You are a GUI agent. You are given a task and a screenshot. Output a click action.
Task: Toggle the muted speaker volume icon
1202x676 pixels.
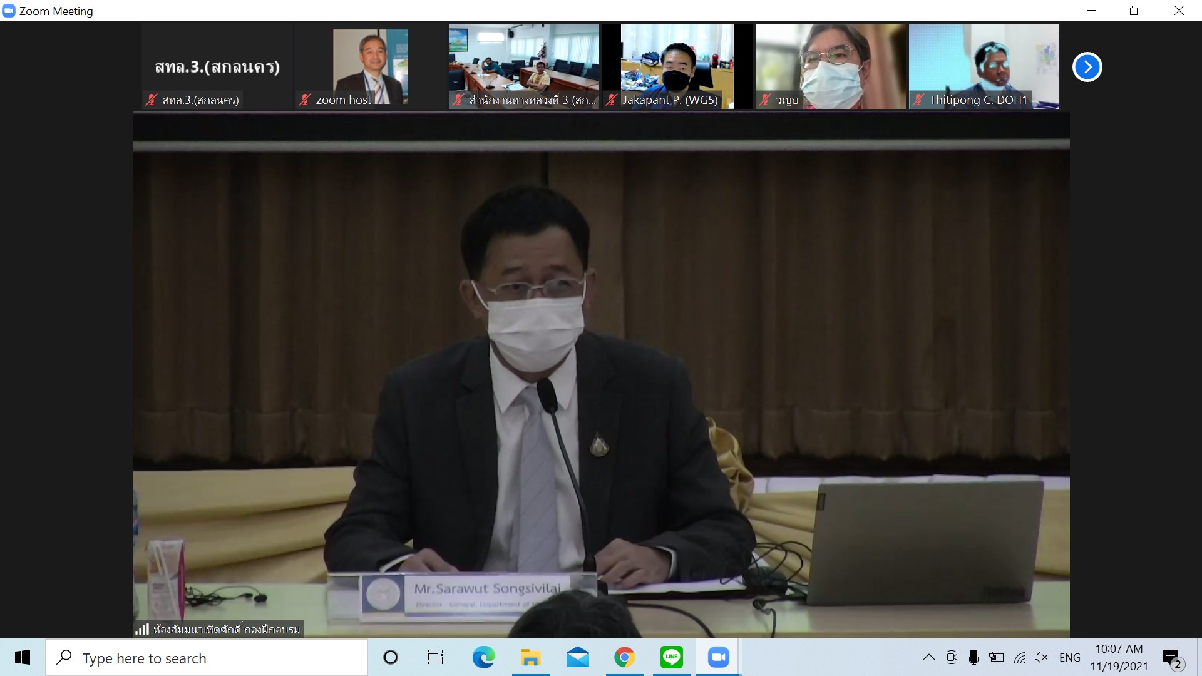pyautogui.click(x=1041, y=657)
